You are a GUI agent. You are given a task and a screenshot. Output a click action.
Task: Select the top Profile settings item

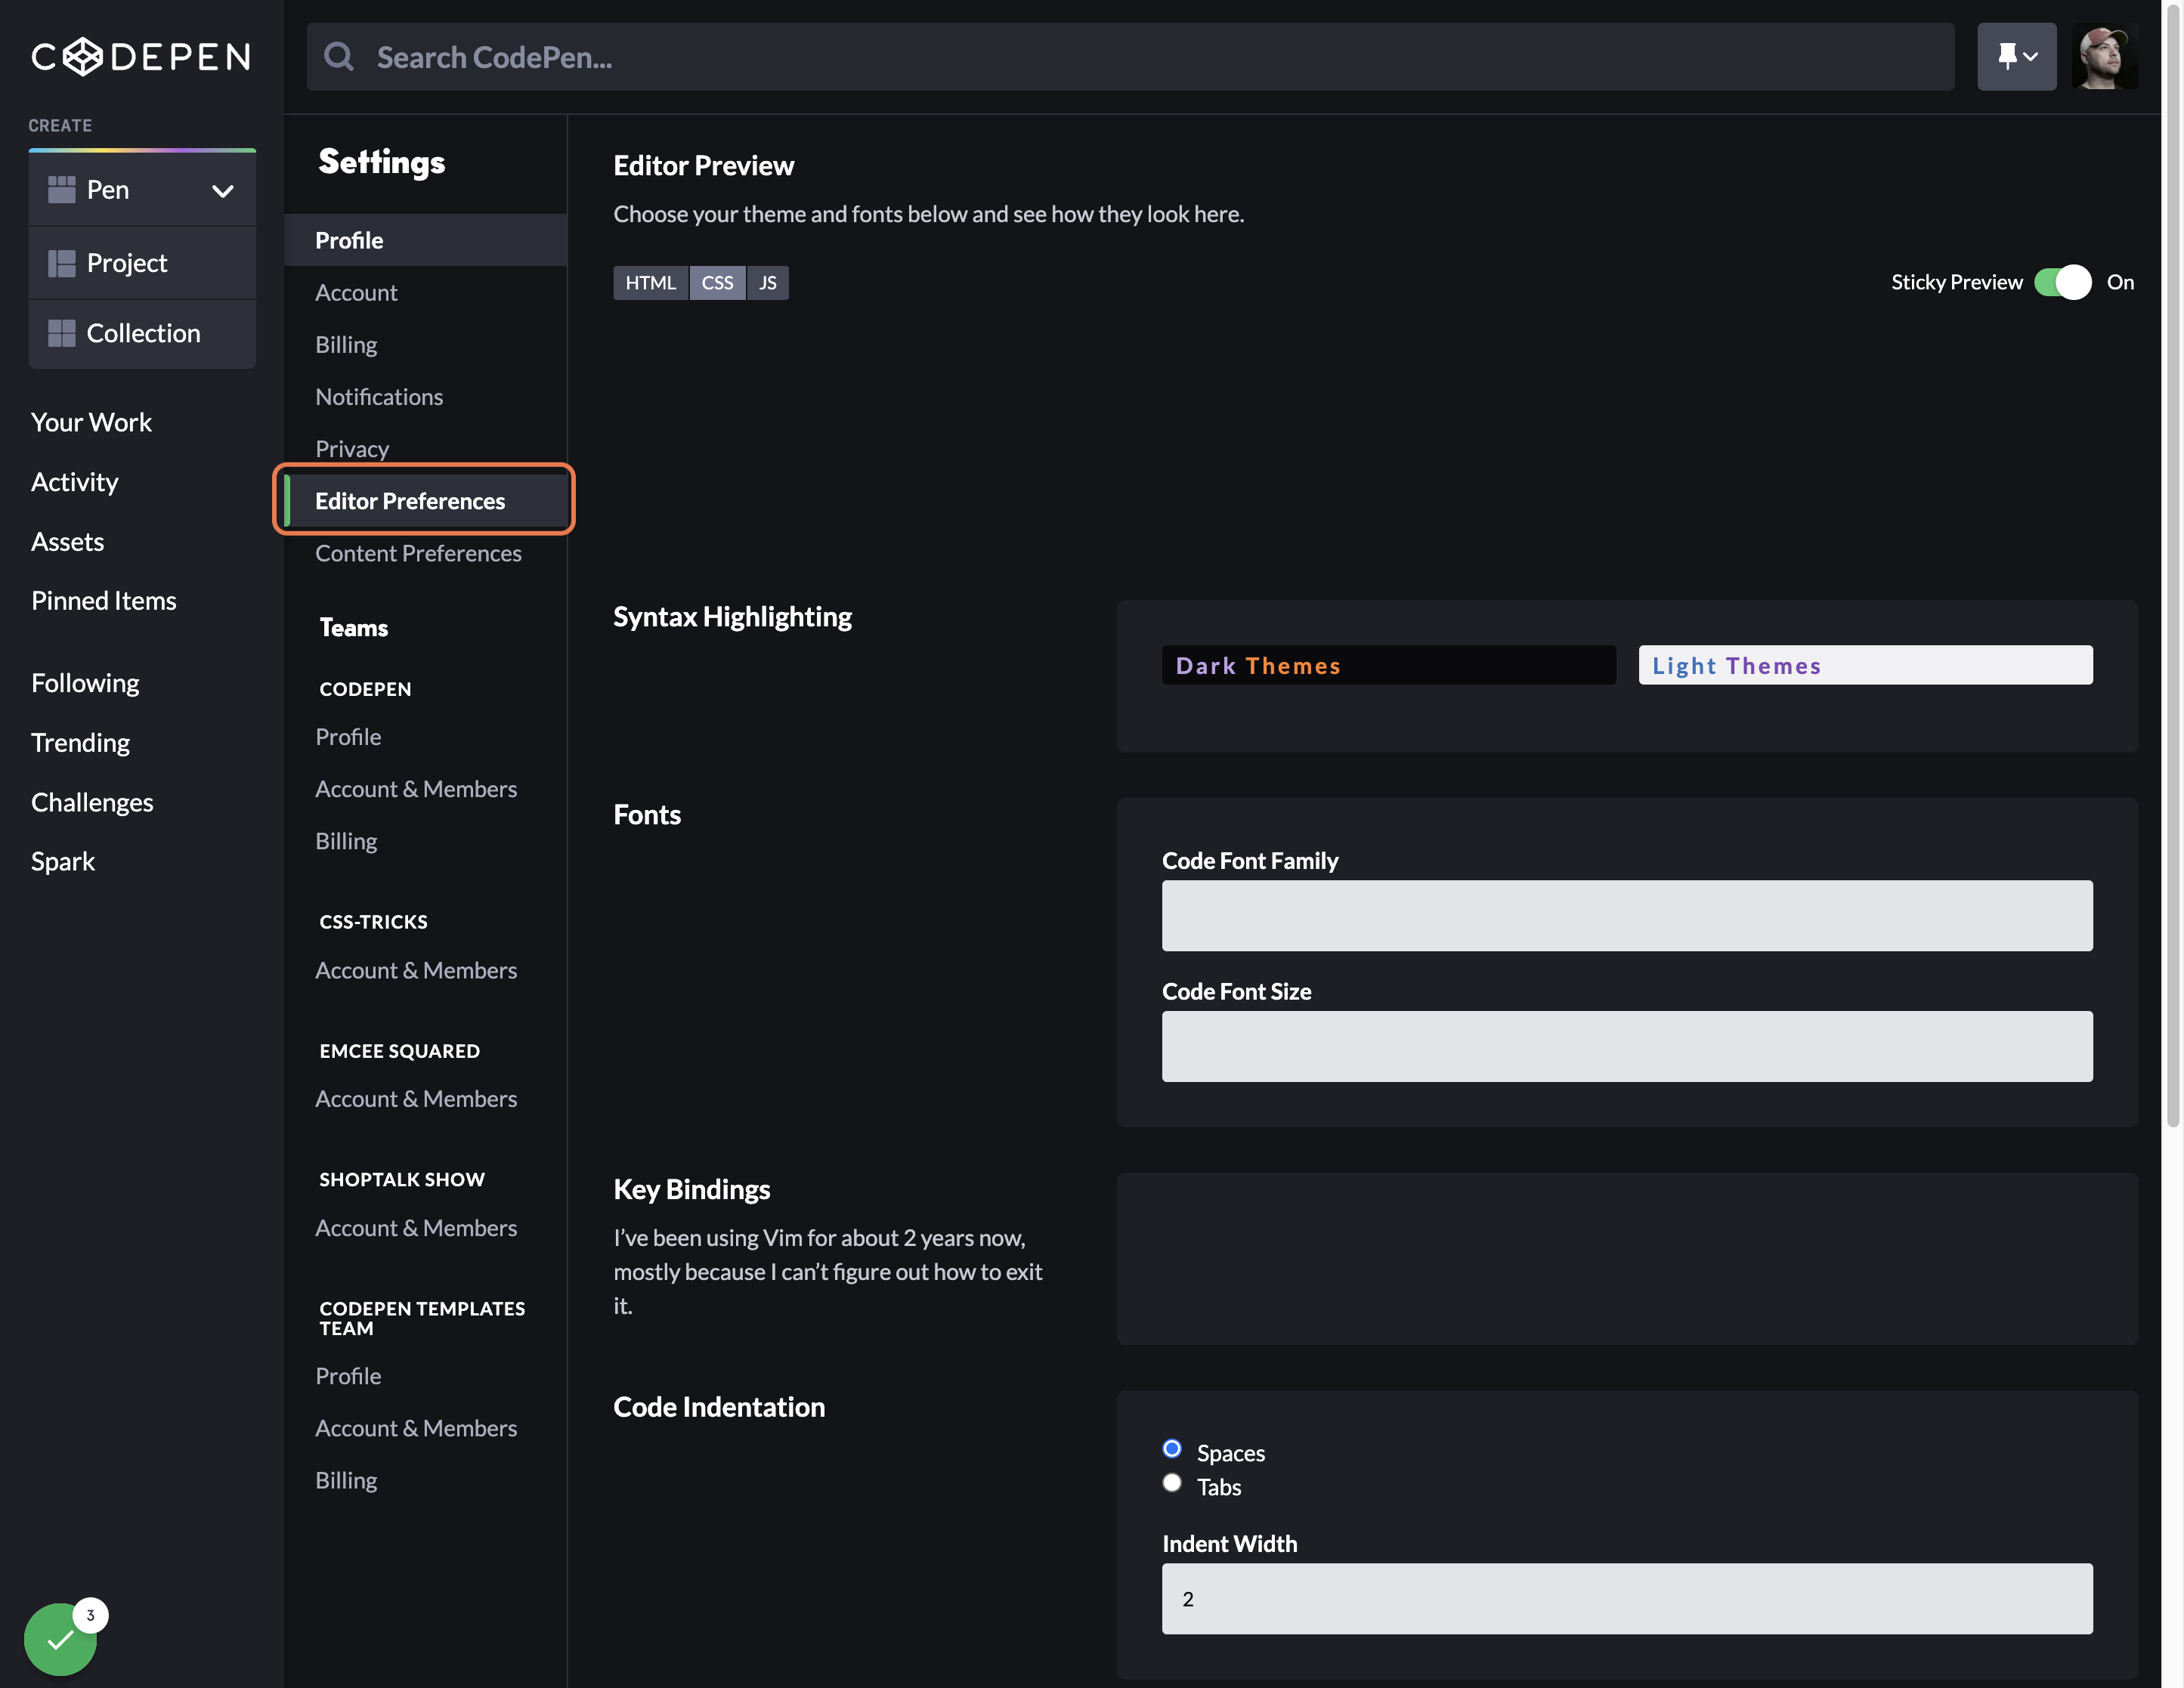click(425, 240)
